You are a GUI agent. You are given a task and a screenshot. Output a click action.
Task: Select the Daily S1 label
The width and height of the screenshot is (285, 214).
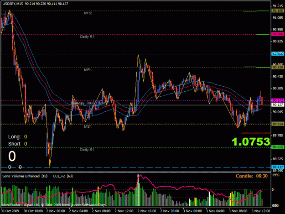click(87, 150)
